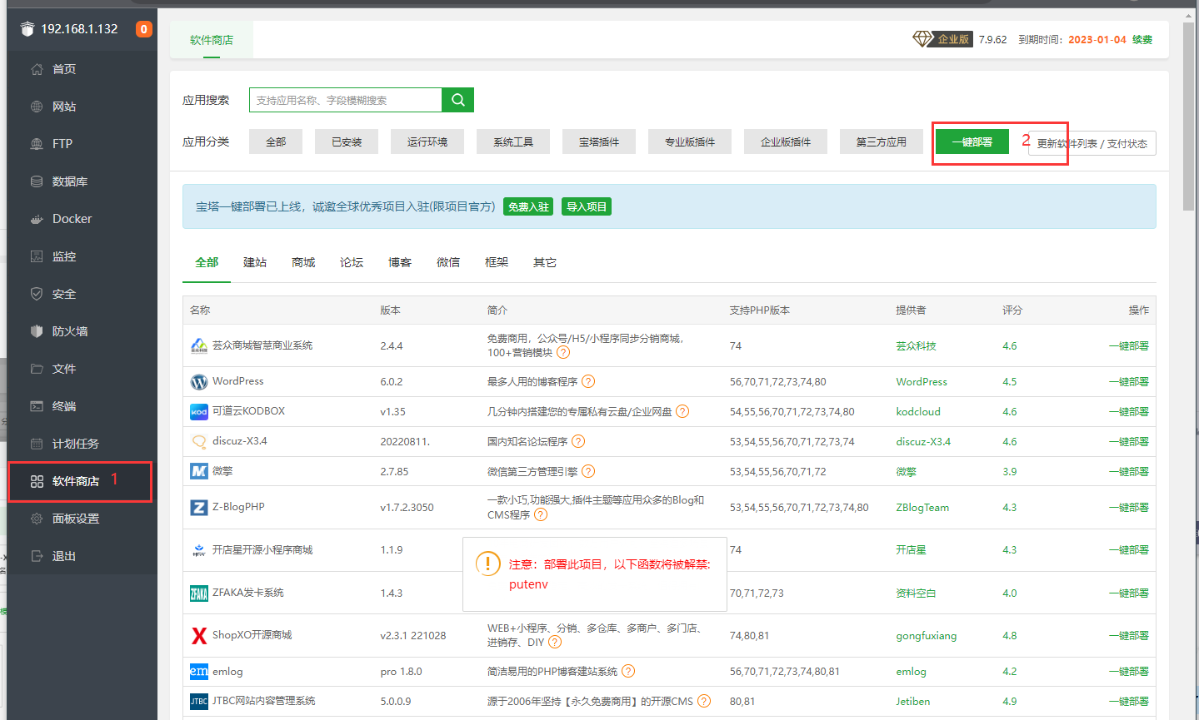Open the ZBlogTeam provider link
Image resolution: width=1199 pixels, height=720 pixels.
tap(922, 507)
